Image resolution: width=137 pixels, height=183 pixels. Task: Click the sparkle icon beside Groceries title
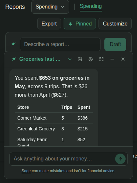tap(14, 59)
